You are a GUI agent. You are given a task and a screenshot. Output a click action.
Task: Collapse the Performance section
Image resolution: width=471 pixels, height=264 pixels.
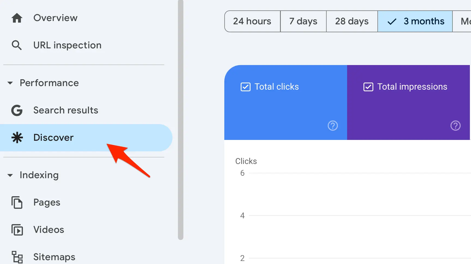(x=10, y=83)
